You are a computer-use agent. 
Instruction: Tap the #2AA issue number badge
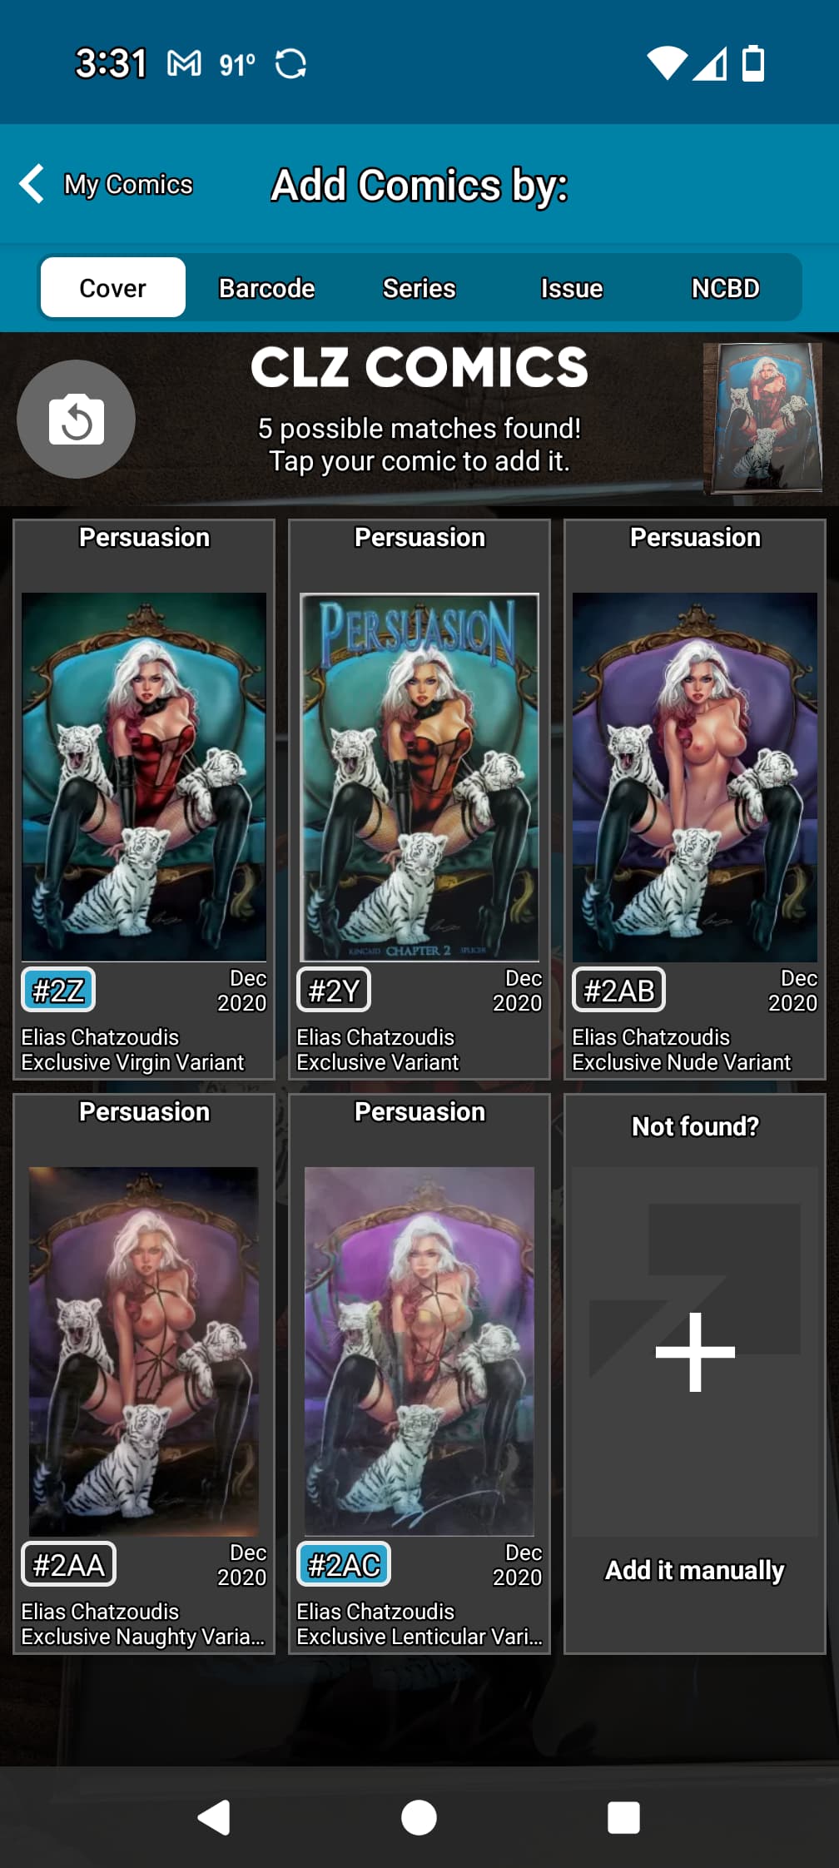coord(68,1564)
